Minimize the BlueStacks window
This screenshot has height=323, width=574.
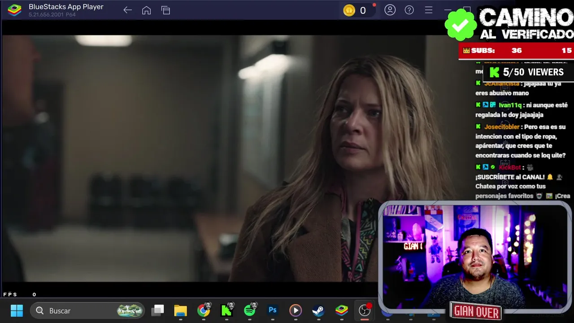(x=448, y=10)
